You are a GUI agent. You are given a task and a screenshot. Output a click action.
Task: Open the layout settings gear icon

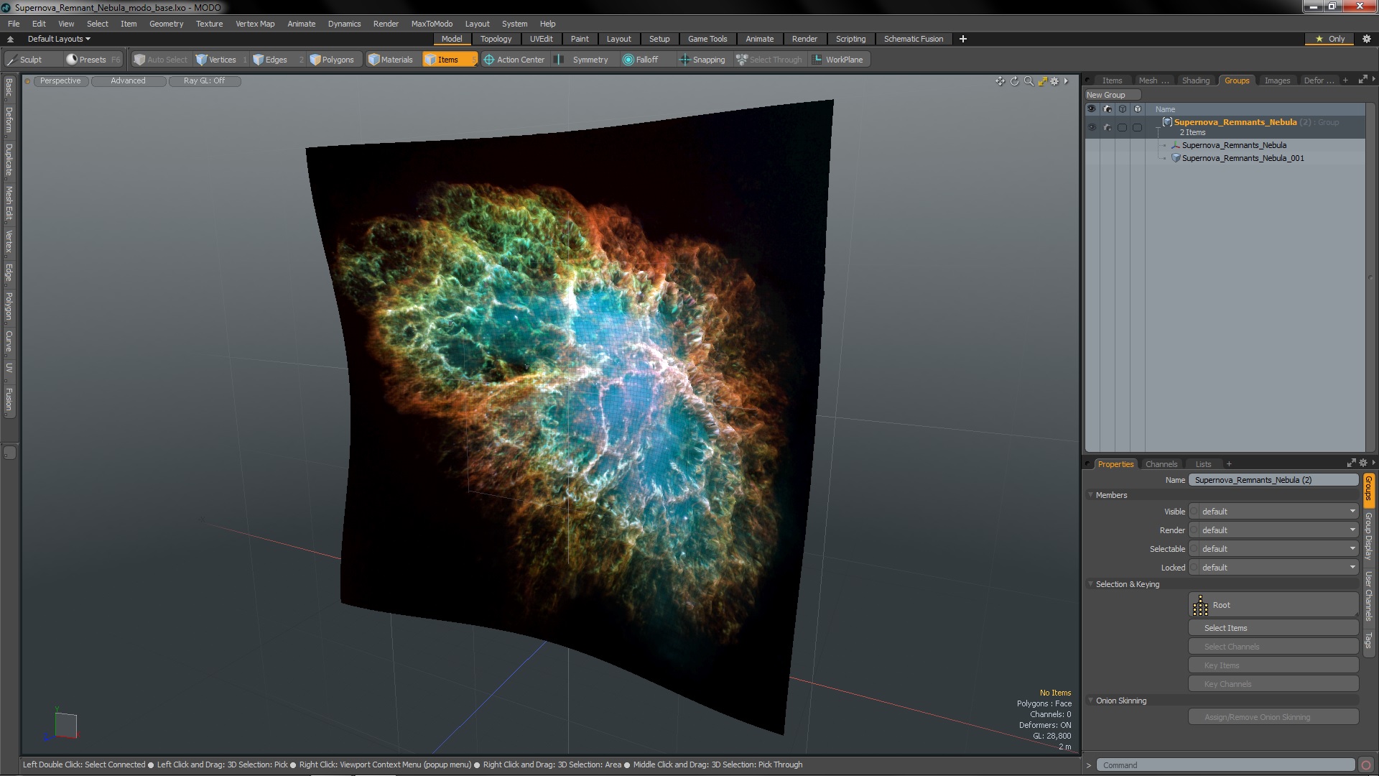point(1366,39)
